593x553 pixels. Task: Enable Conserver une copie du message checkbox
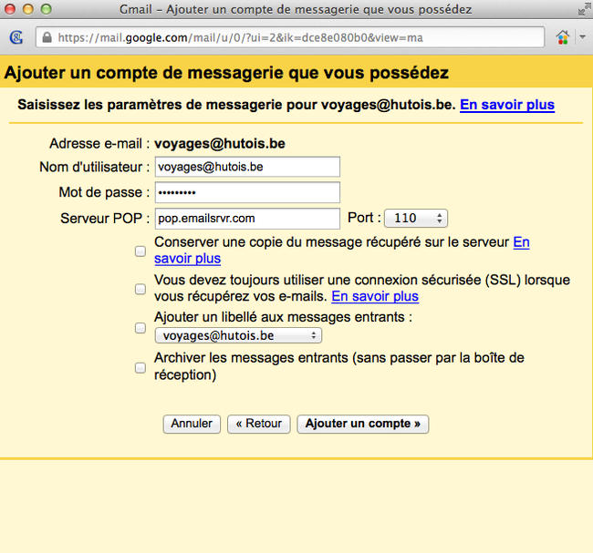click(x=140, y=251)
